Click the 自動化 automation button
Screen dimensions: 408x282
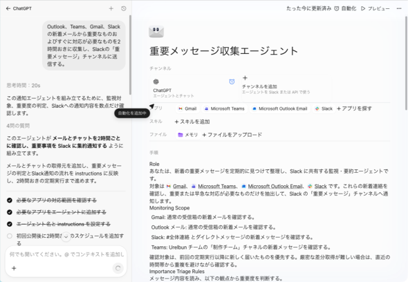click(345, 8)
